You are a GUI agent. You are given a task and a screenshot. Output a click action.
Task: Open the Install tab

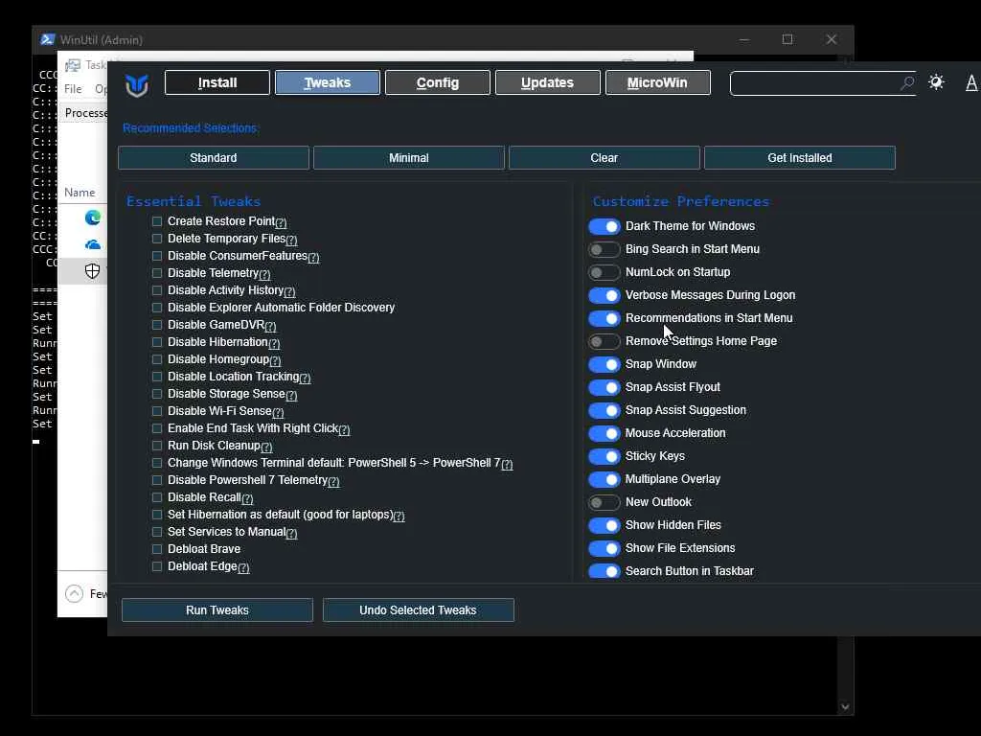click(217, 82)
